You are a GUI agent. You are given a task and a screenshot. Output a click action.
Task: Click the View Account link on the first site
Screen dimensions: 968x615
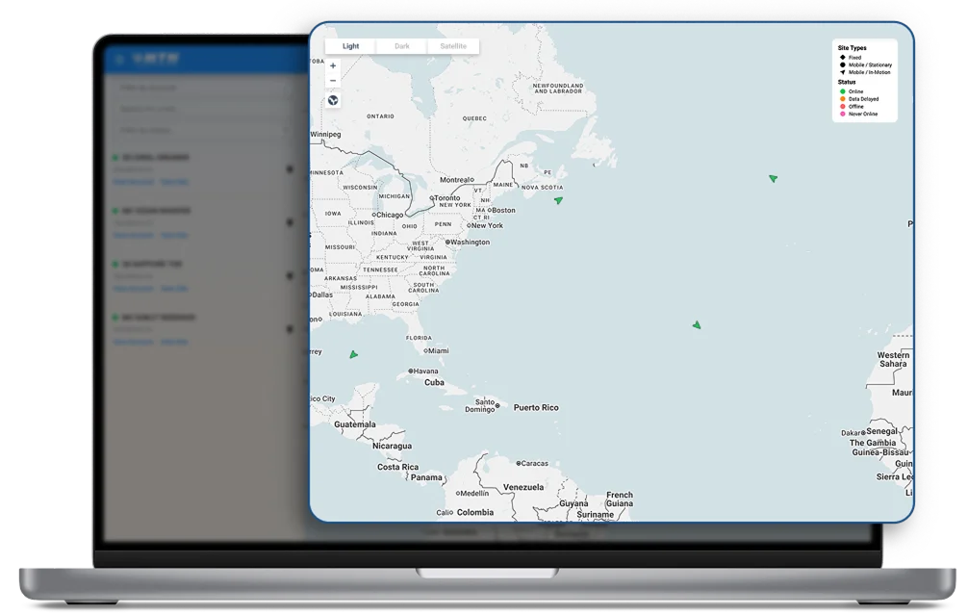coord(134,182)
